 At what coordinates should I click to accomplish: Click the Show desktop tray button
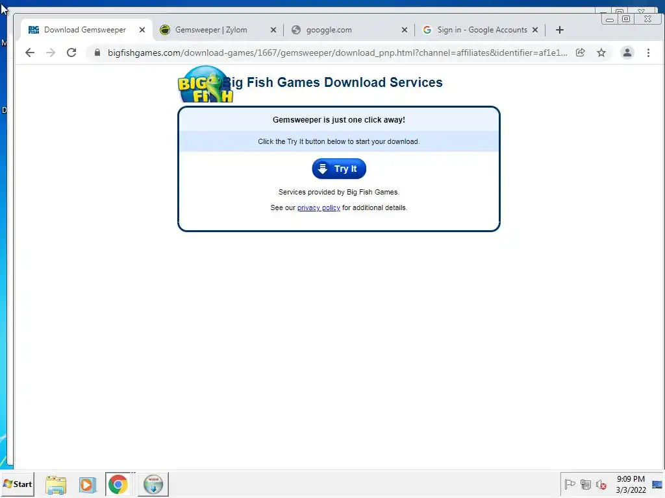[658, 484]
